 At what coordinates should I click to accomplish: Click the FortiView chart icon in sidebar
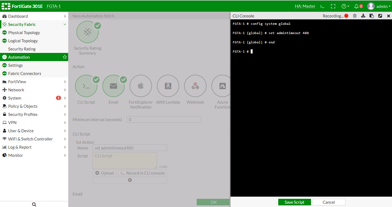pos(4,82)
